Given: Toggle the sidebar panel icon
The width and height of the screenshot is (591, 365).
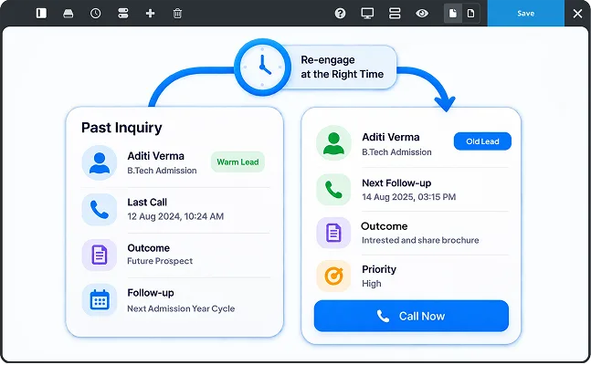Looking at the screenshot, I should [x=41, y=14].
